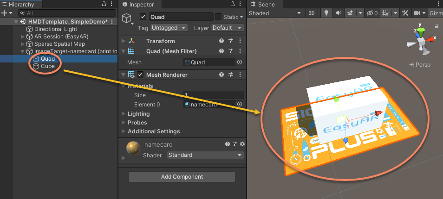The width and height of the screenshot is (443, 199).
Task: Click the Hierarchy panel lock icon
Action: (x=104, y=4)
